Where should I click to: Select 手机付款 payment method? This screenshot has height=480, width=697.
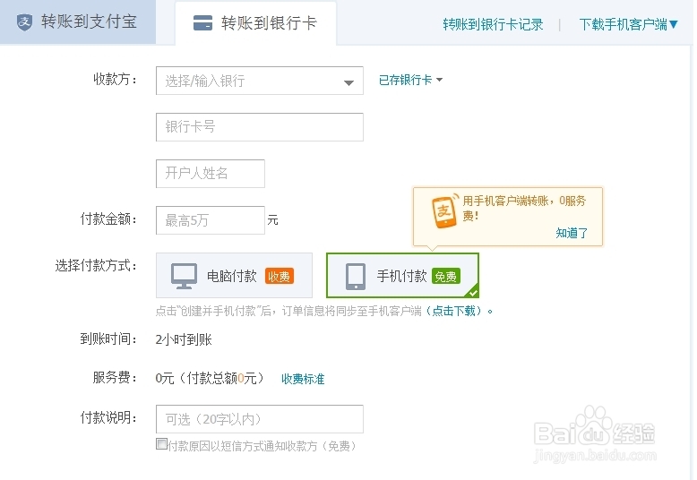tap(402, 276)
